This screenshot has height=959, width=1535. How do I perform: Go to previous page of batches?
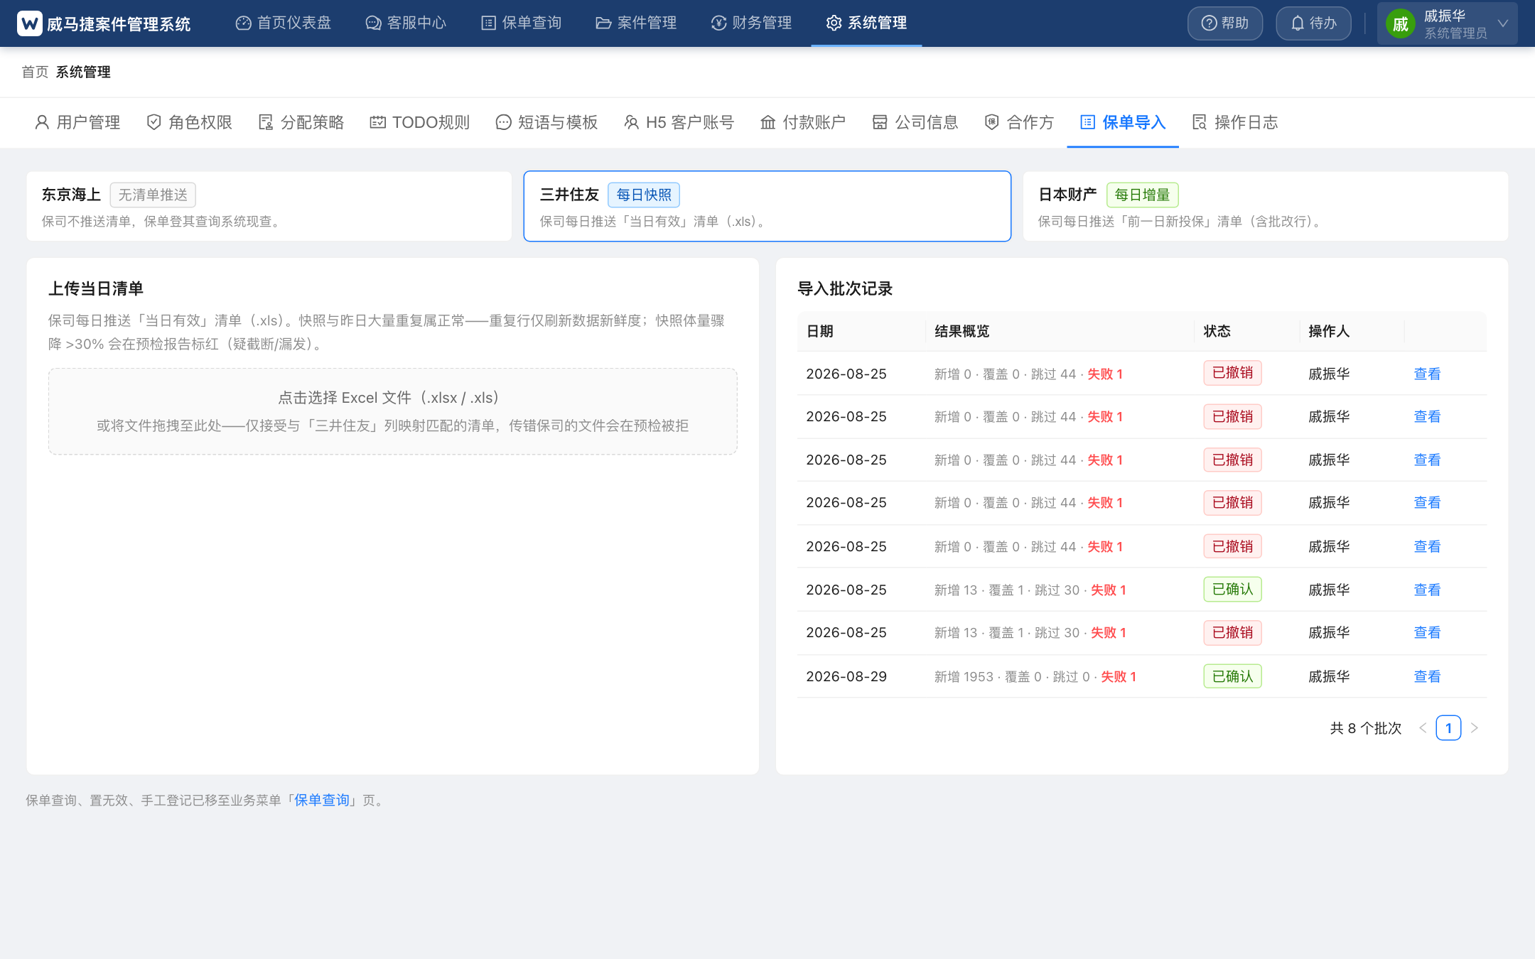1423,728
